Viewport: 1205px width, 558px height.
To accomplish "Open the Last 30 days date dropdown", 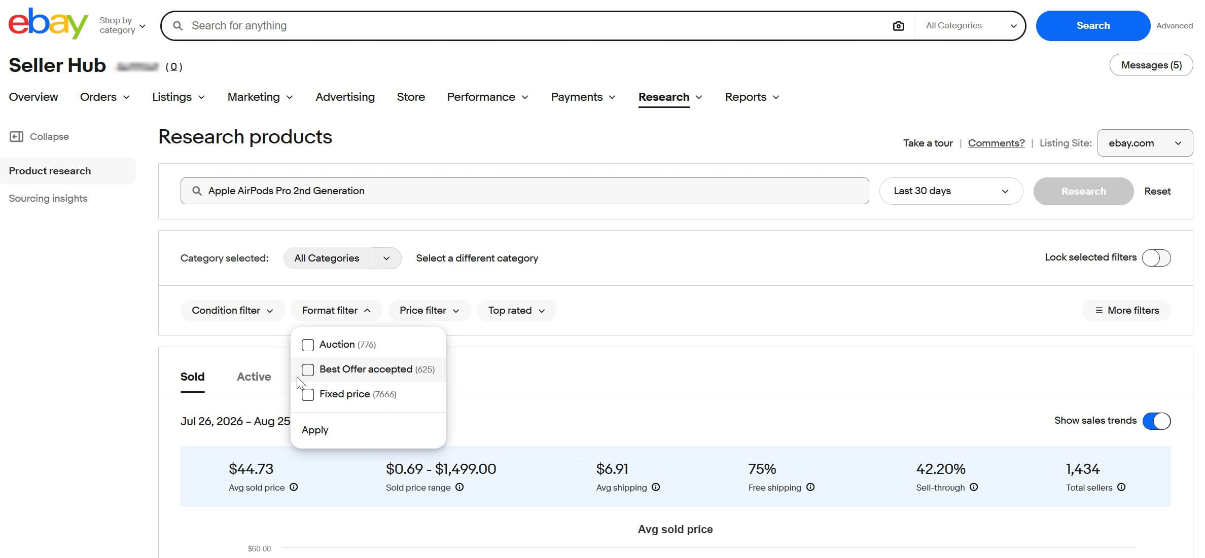I will coord(951,191).
